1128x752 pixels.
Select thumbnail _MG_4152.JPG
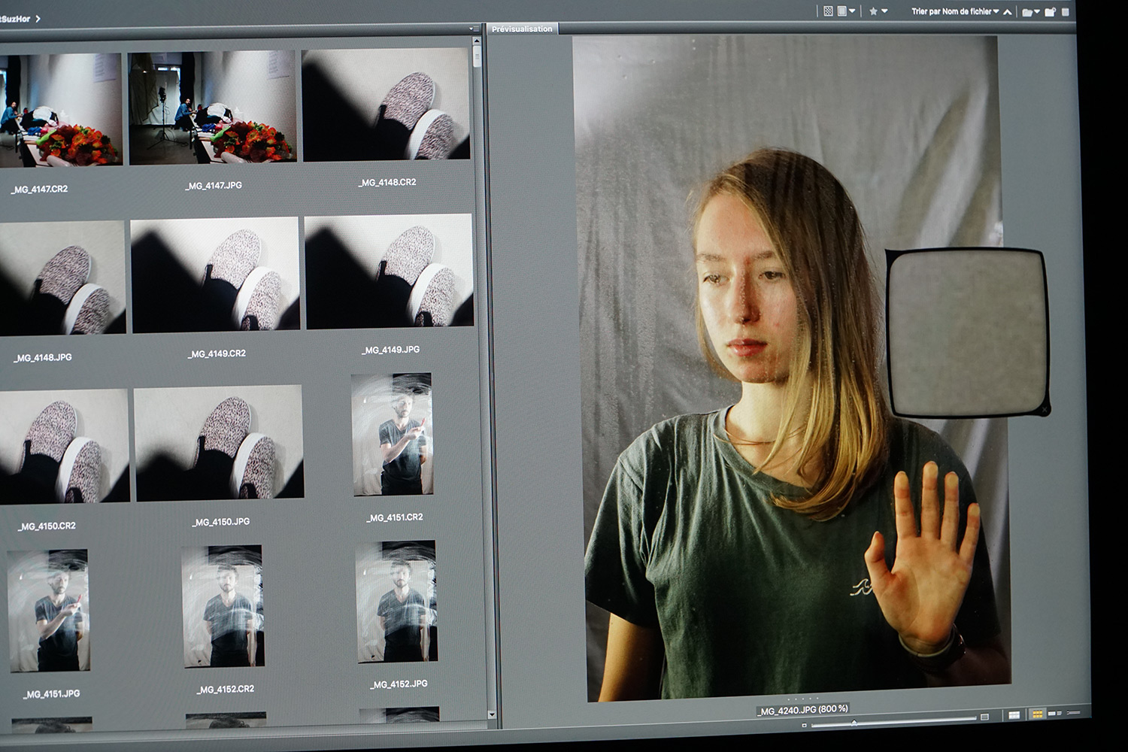pos(396,602)
